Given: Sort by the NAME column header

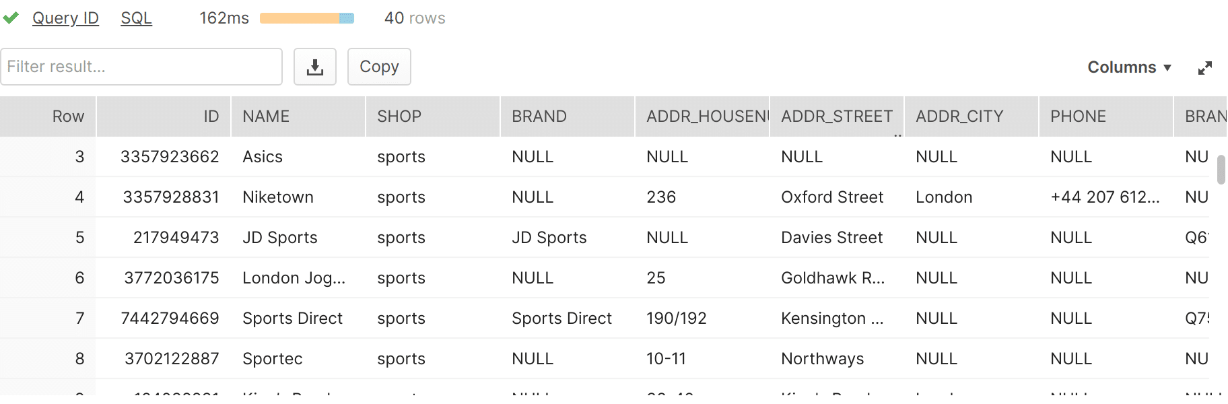Looking at the screenshot, I should pos(298,116).
